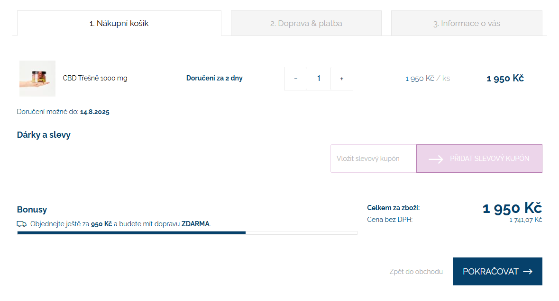The image size is (559, 301).
Task: Click the Dárky a slevy heading
Action: click(x=44, y=135)
